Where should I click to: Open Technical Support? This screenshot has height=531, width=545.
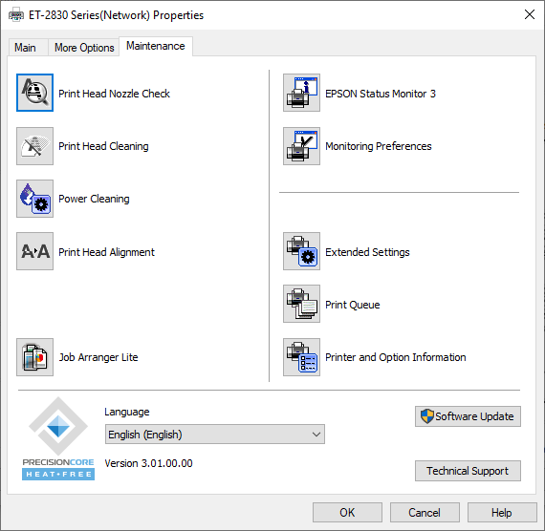click(468, 471)
